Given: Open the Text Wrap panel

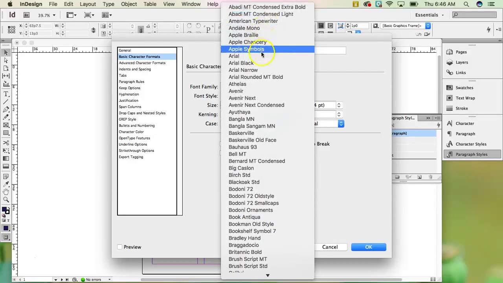Looking at the screenshot, I should pyautogui.click(x=465, y=98).
